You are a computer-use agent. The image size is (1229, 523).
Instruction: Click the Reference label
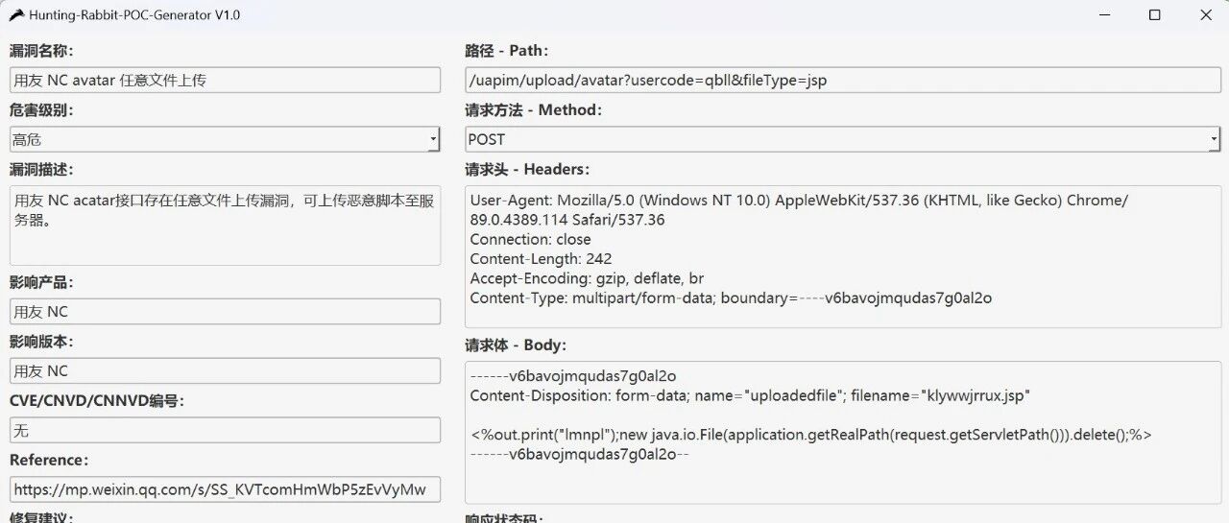coord(49,460)
